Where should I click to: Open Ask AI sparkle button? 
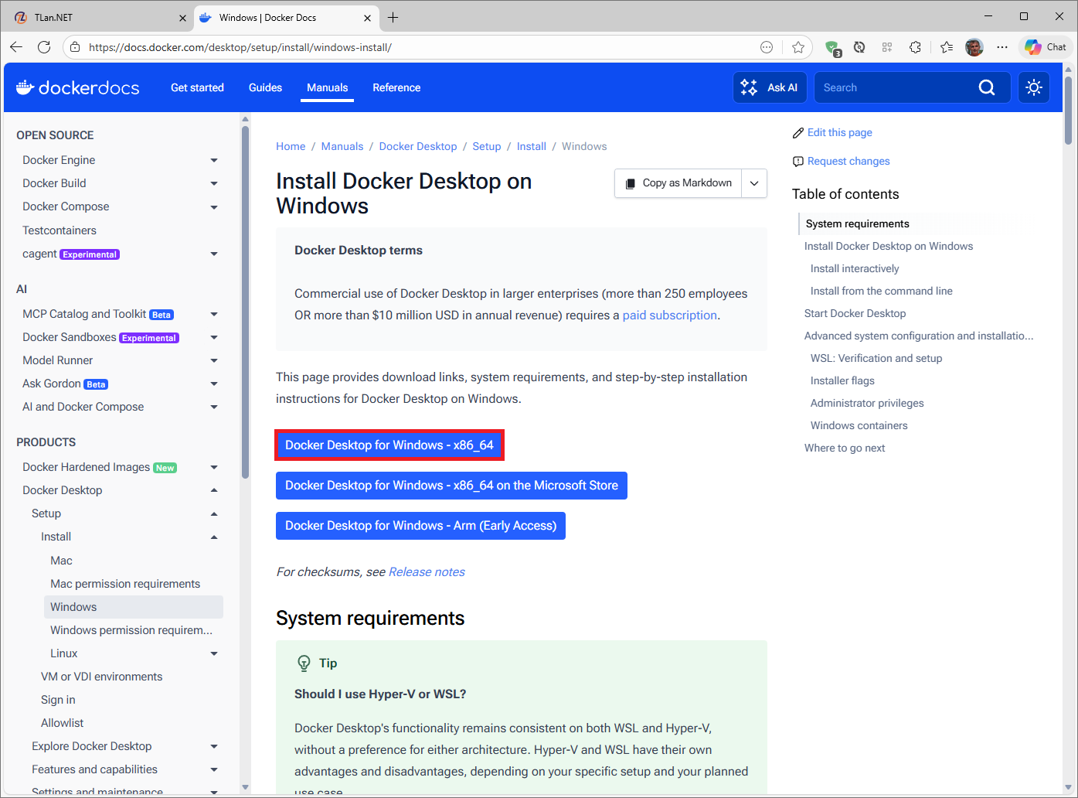point(769,87)
